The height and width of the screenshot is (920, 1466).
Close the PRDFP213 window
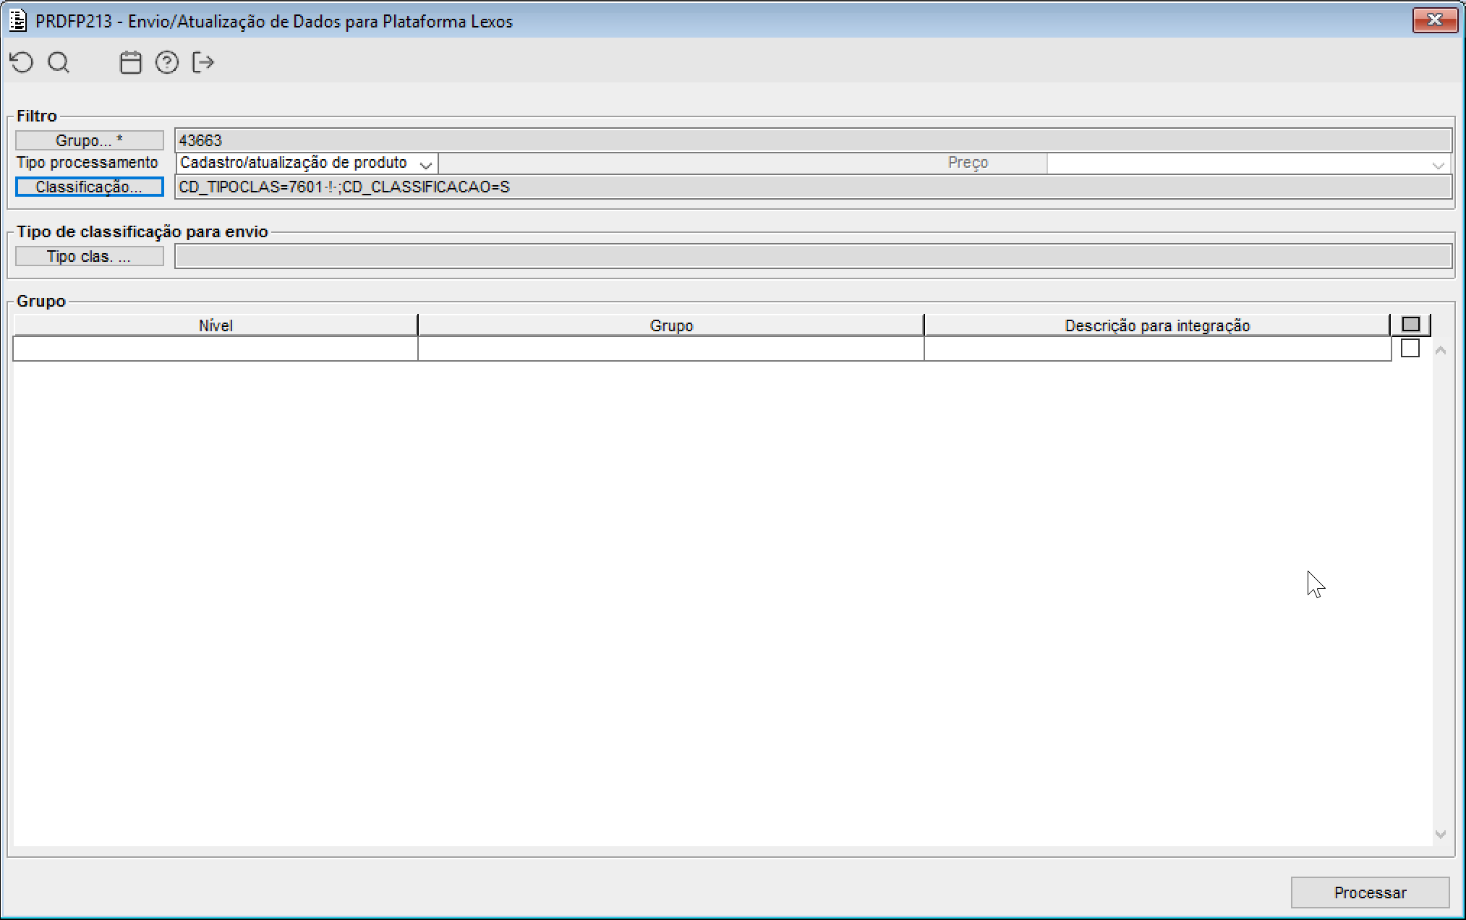click(1434, 20)
